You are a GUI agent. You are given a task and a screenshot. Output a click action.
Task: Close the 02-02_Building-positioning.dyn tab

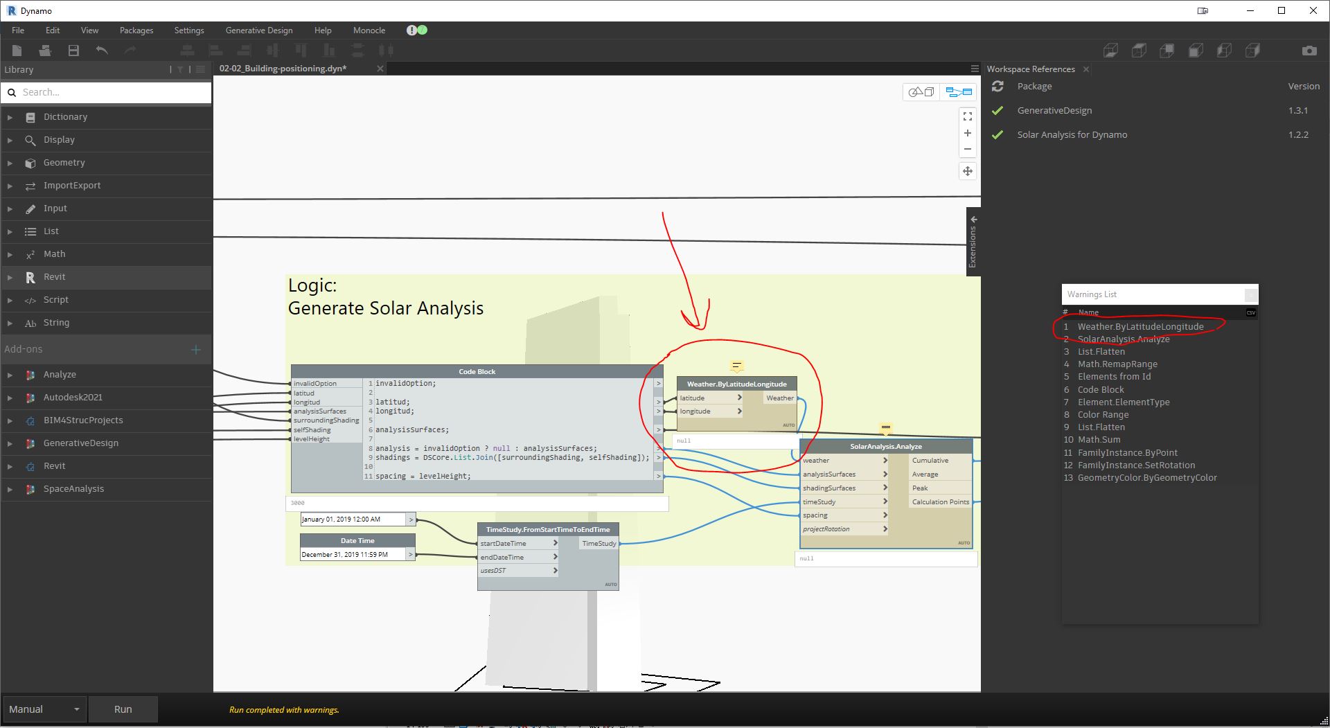380,69
